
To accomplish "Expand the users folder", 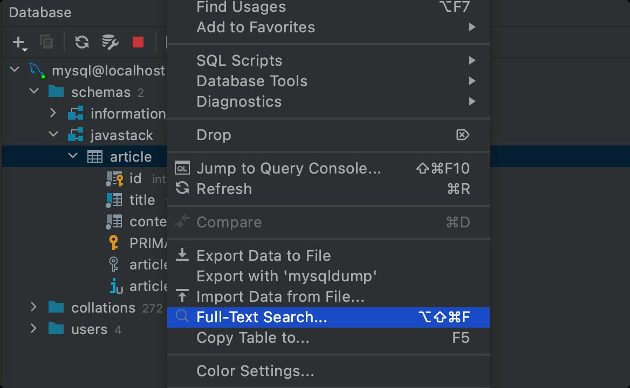I will pos(33,329).
